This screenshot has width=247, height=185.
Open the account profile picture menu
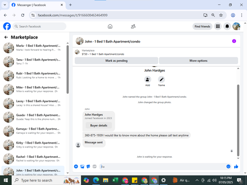click(x=236, y=26)
